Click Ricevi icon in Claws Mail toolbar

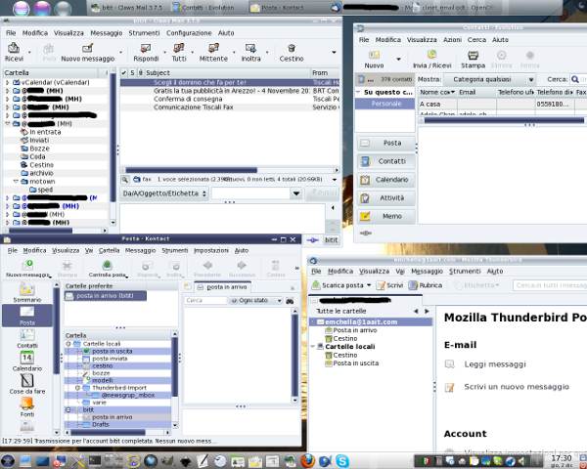pyautogui.click(x=14, y=48)
